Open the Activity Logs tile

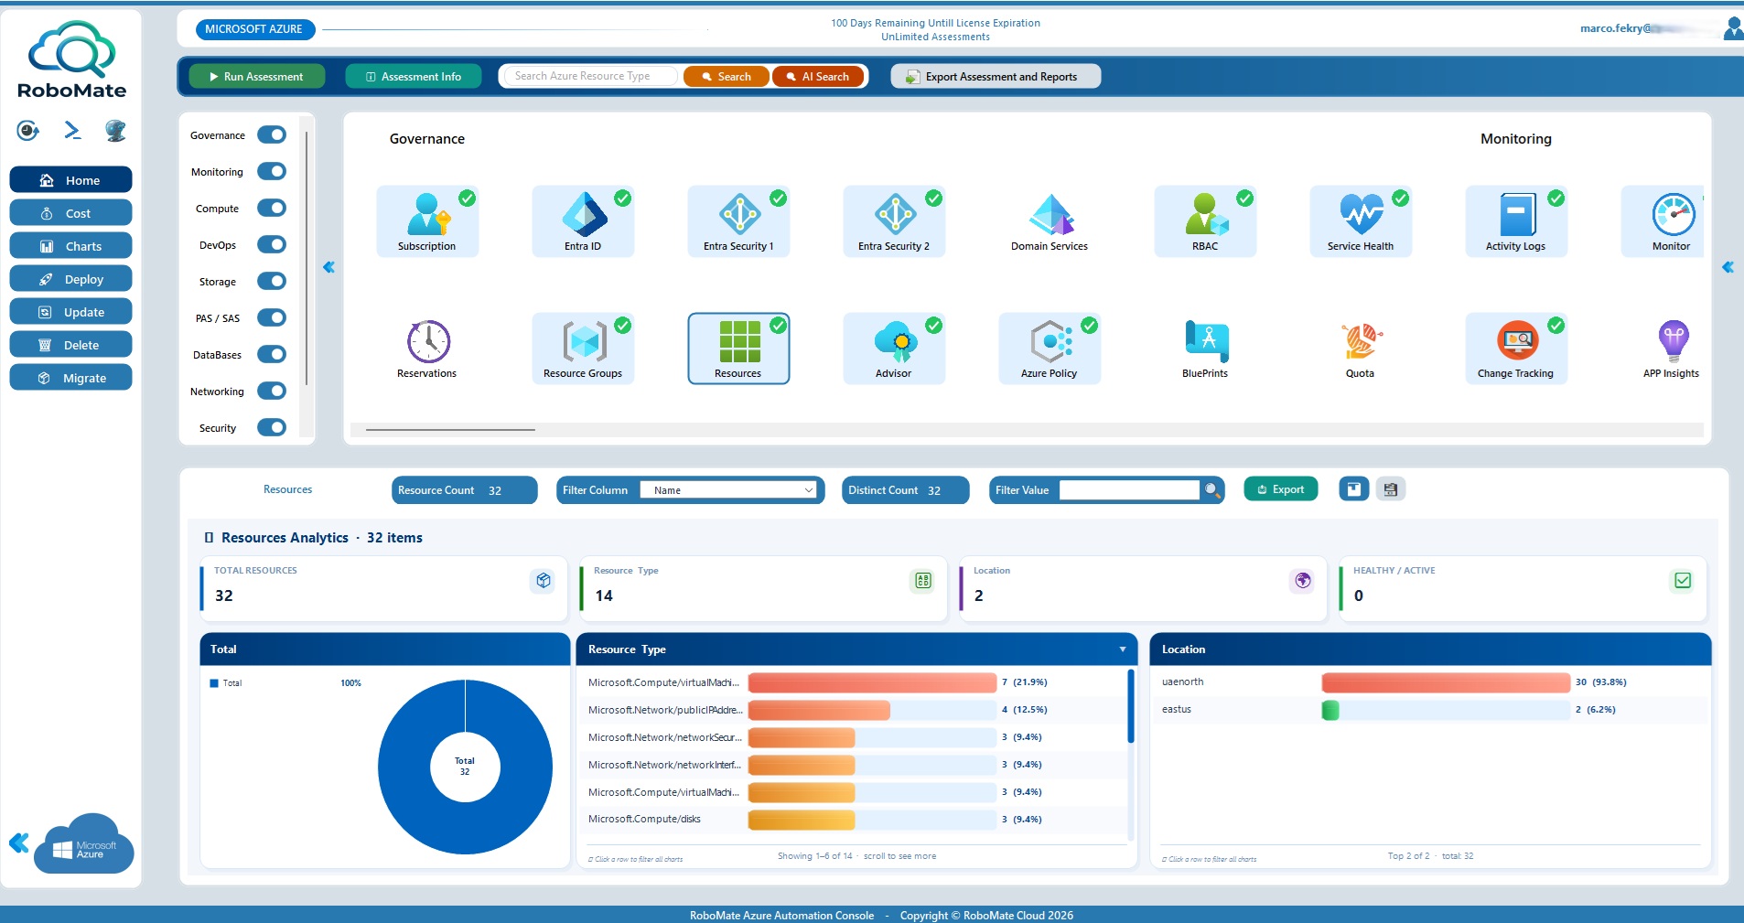[1516, 221]
